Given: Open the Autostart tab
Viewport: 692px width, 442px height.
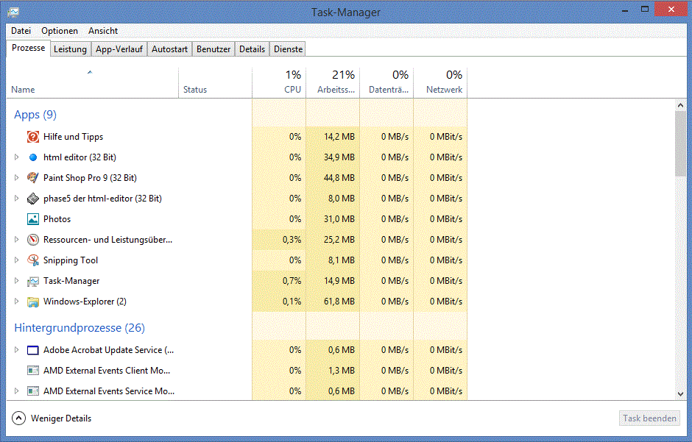Looking at the screenshot, I should click(170, 49).
